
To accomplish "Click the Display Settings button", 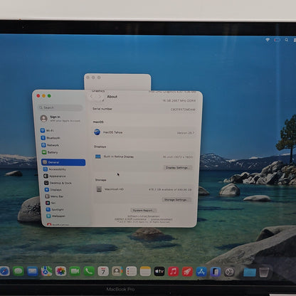I will 177,168.
